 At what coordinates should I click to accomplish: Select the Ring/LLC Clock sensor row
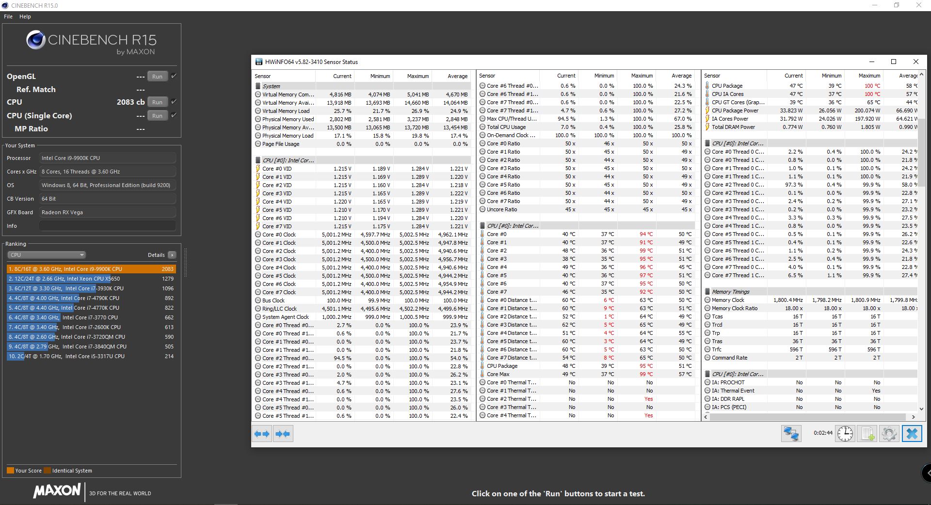coord(362,309)
